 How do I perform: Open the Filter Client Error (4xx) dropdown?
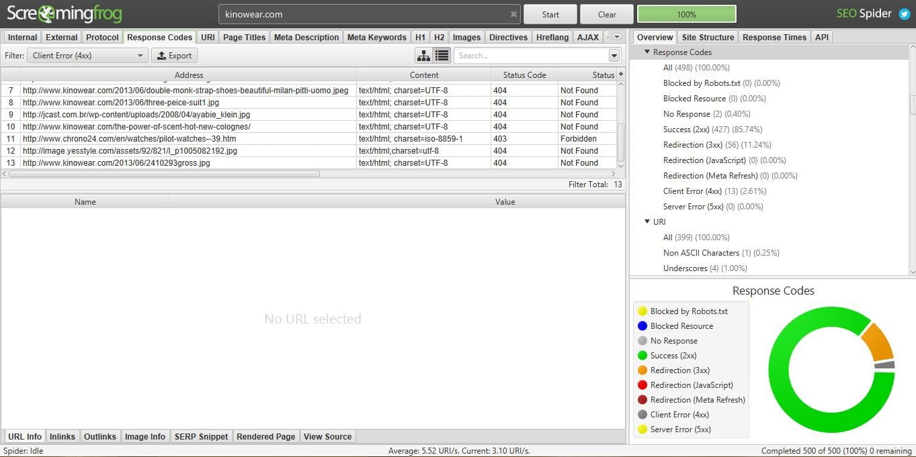pyautogui.click(x=88, y=56)
